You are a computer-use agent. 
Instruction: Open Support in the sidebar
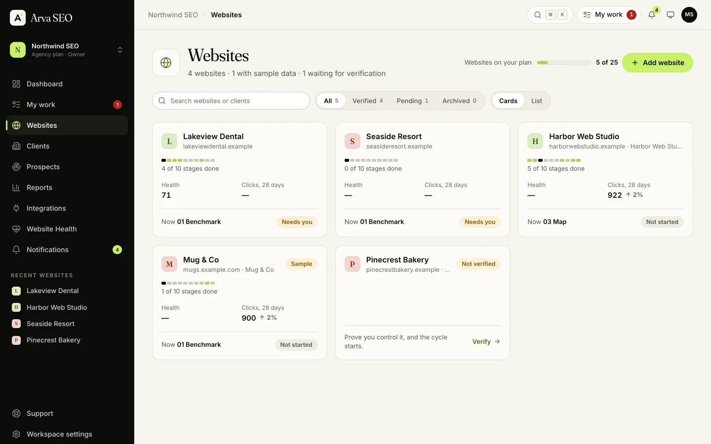coord(67,413)
